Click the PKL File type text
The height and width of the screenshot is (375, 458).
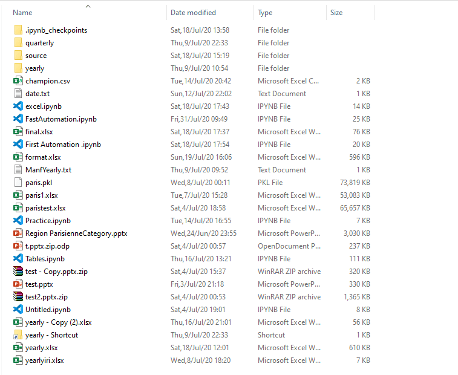click(x=270, y=183)
